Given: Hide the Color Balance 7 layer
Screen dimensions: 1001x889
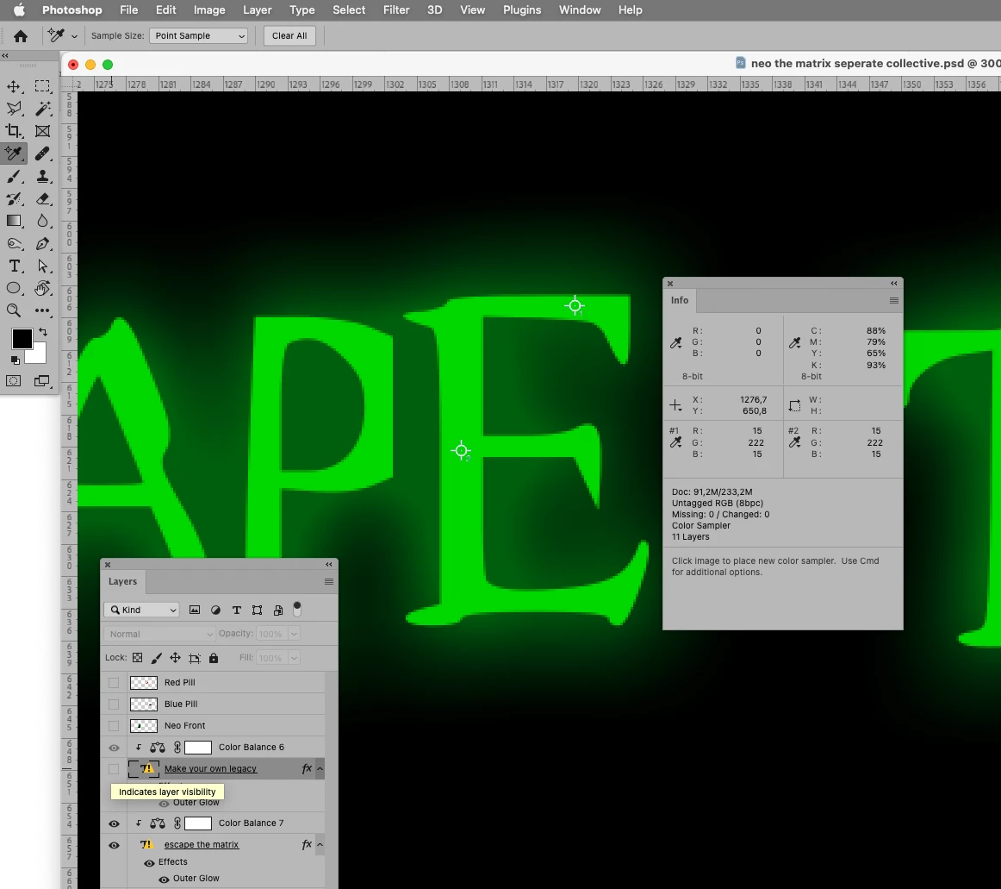Looking at the screenshot, I should coord(114,823).
